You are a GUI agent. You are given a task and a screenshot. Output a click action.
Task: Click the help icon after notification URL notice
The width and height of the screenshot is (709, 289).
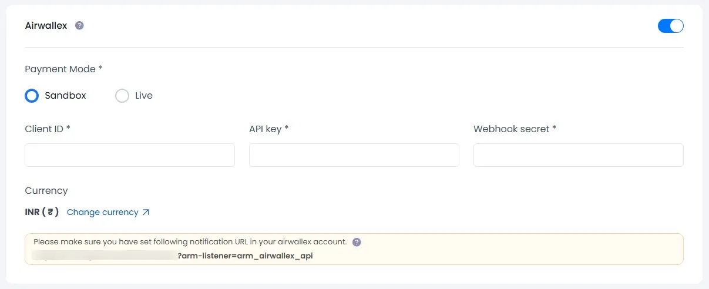coord(357,242)
